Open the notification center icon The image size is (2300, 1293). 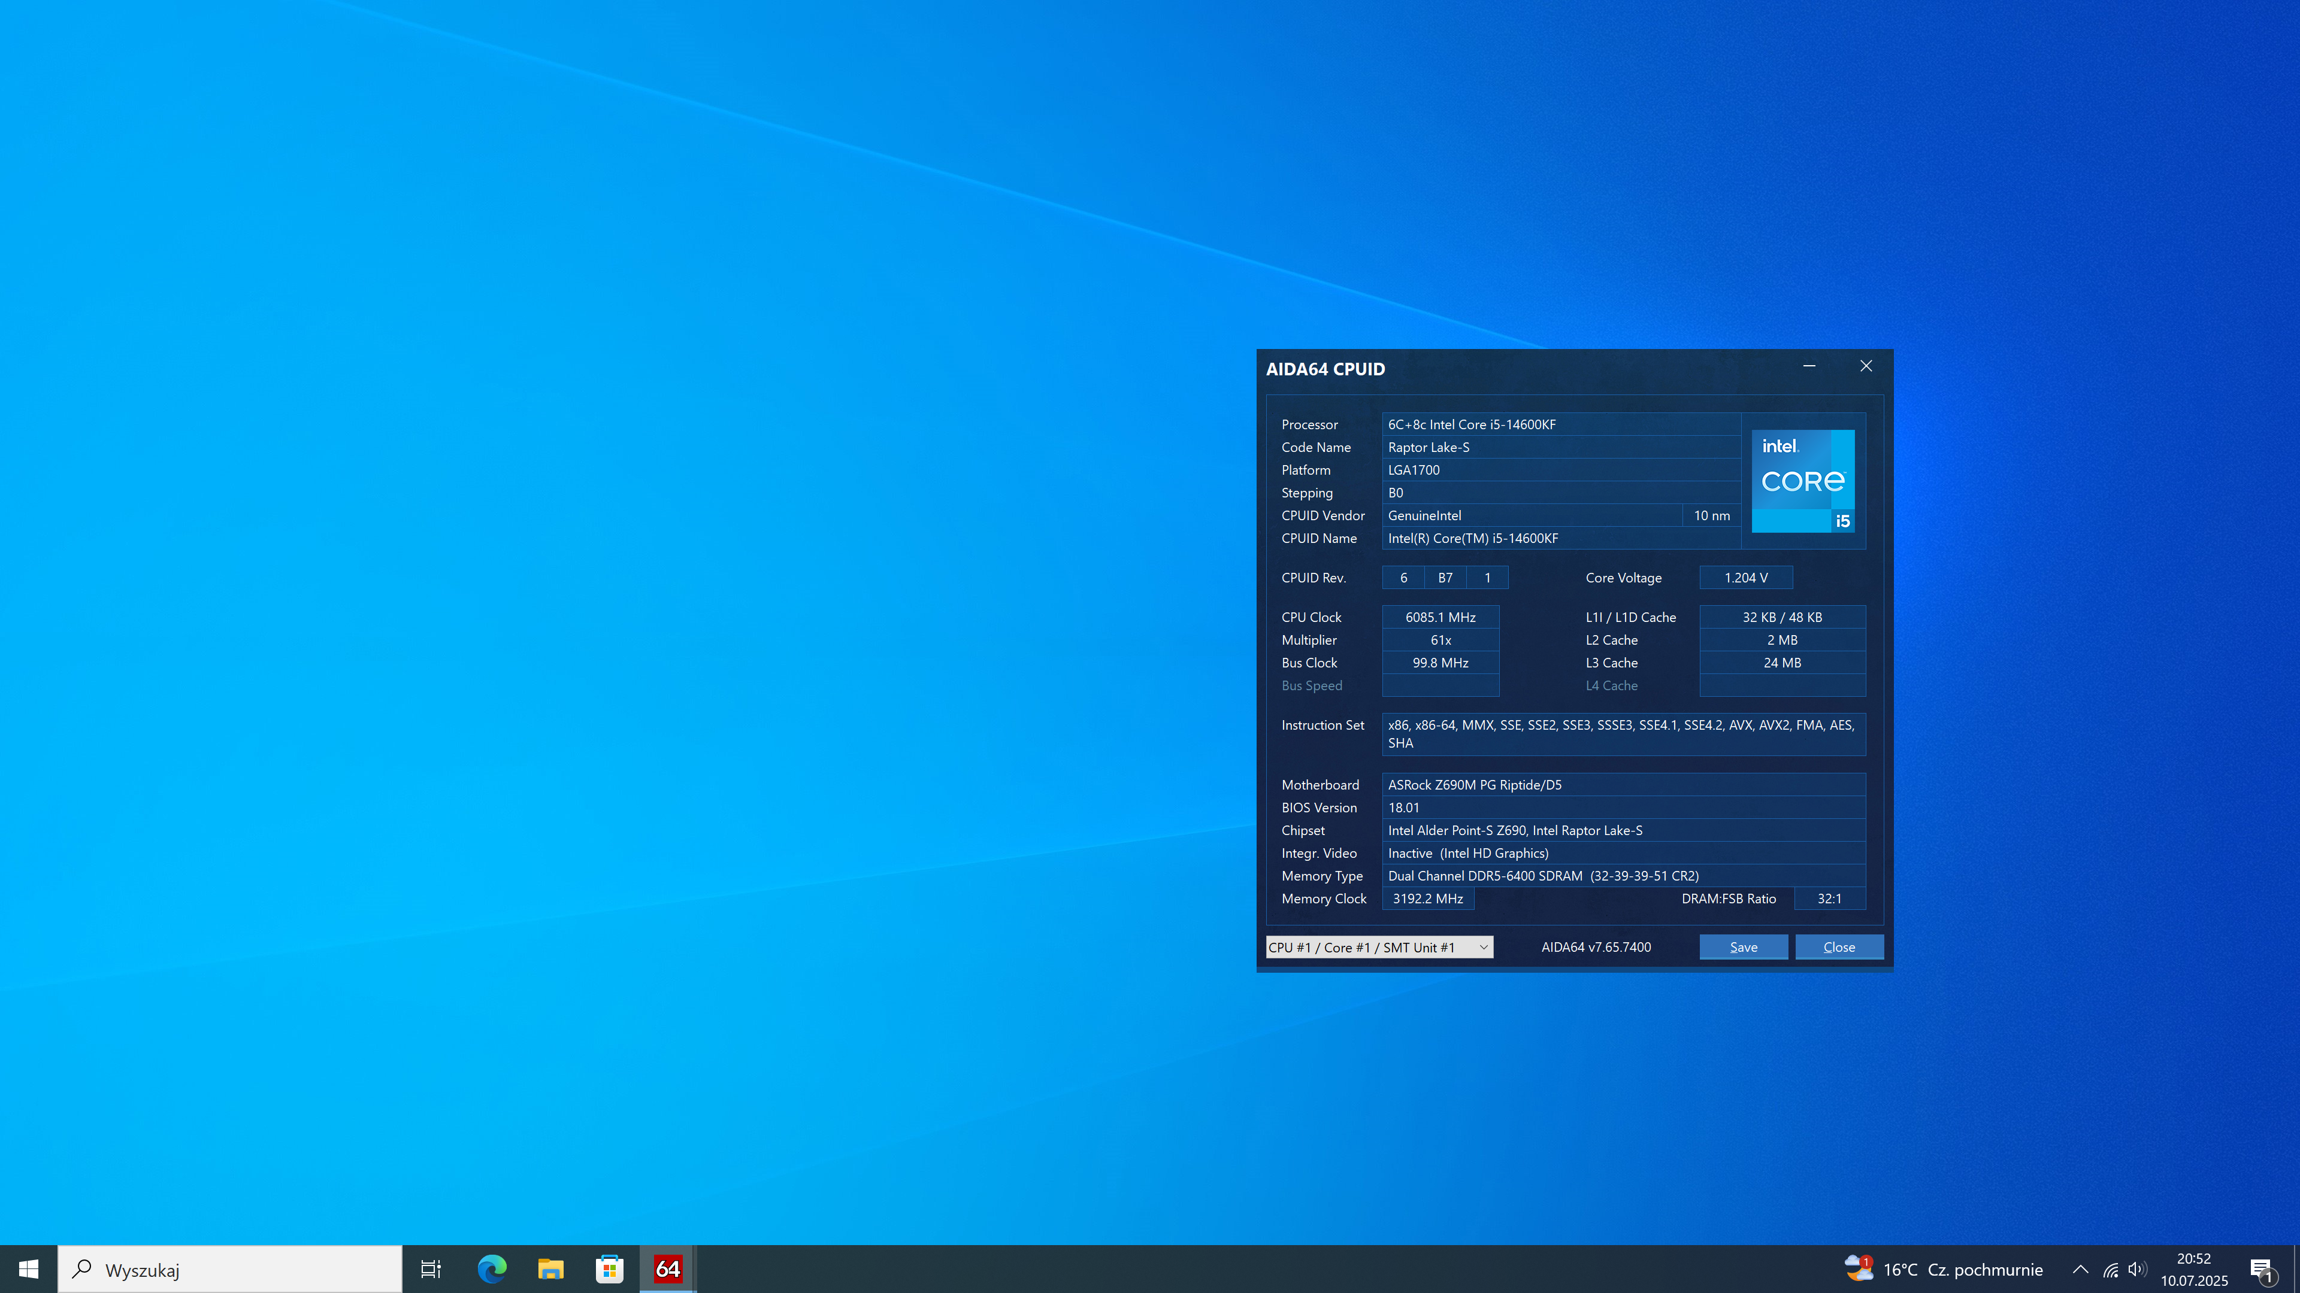click(x=2260, y=1269)
